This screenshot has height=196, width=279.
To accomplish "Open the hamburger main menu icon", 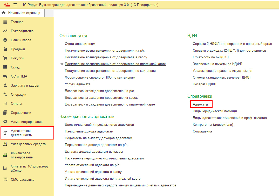I will click(x=15, y=5).
